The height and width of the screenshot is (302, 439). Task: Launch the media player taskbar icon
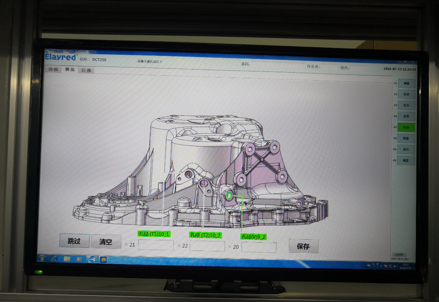pyautogui.click(x=79, y=259)
